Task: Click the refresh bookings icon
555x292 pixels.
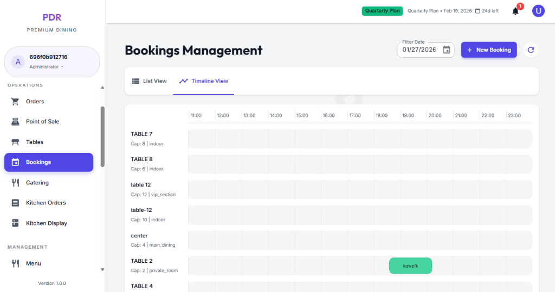Action: [x=531, y=50]
